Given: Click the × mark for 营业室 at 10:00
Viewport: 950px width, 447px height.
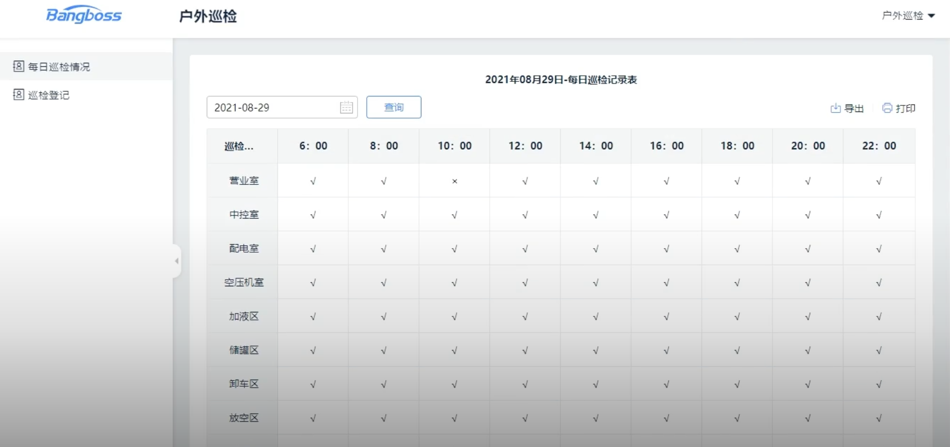Looking at the screenshot, I should pos(455,181).
